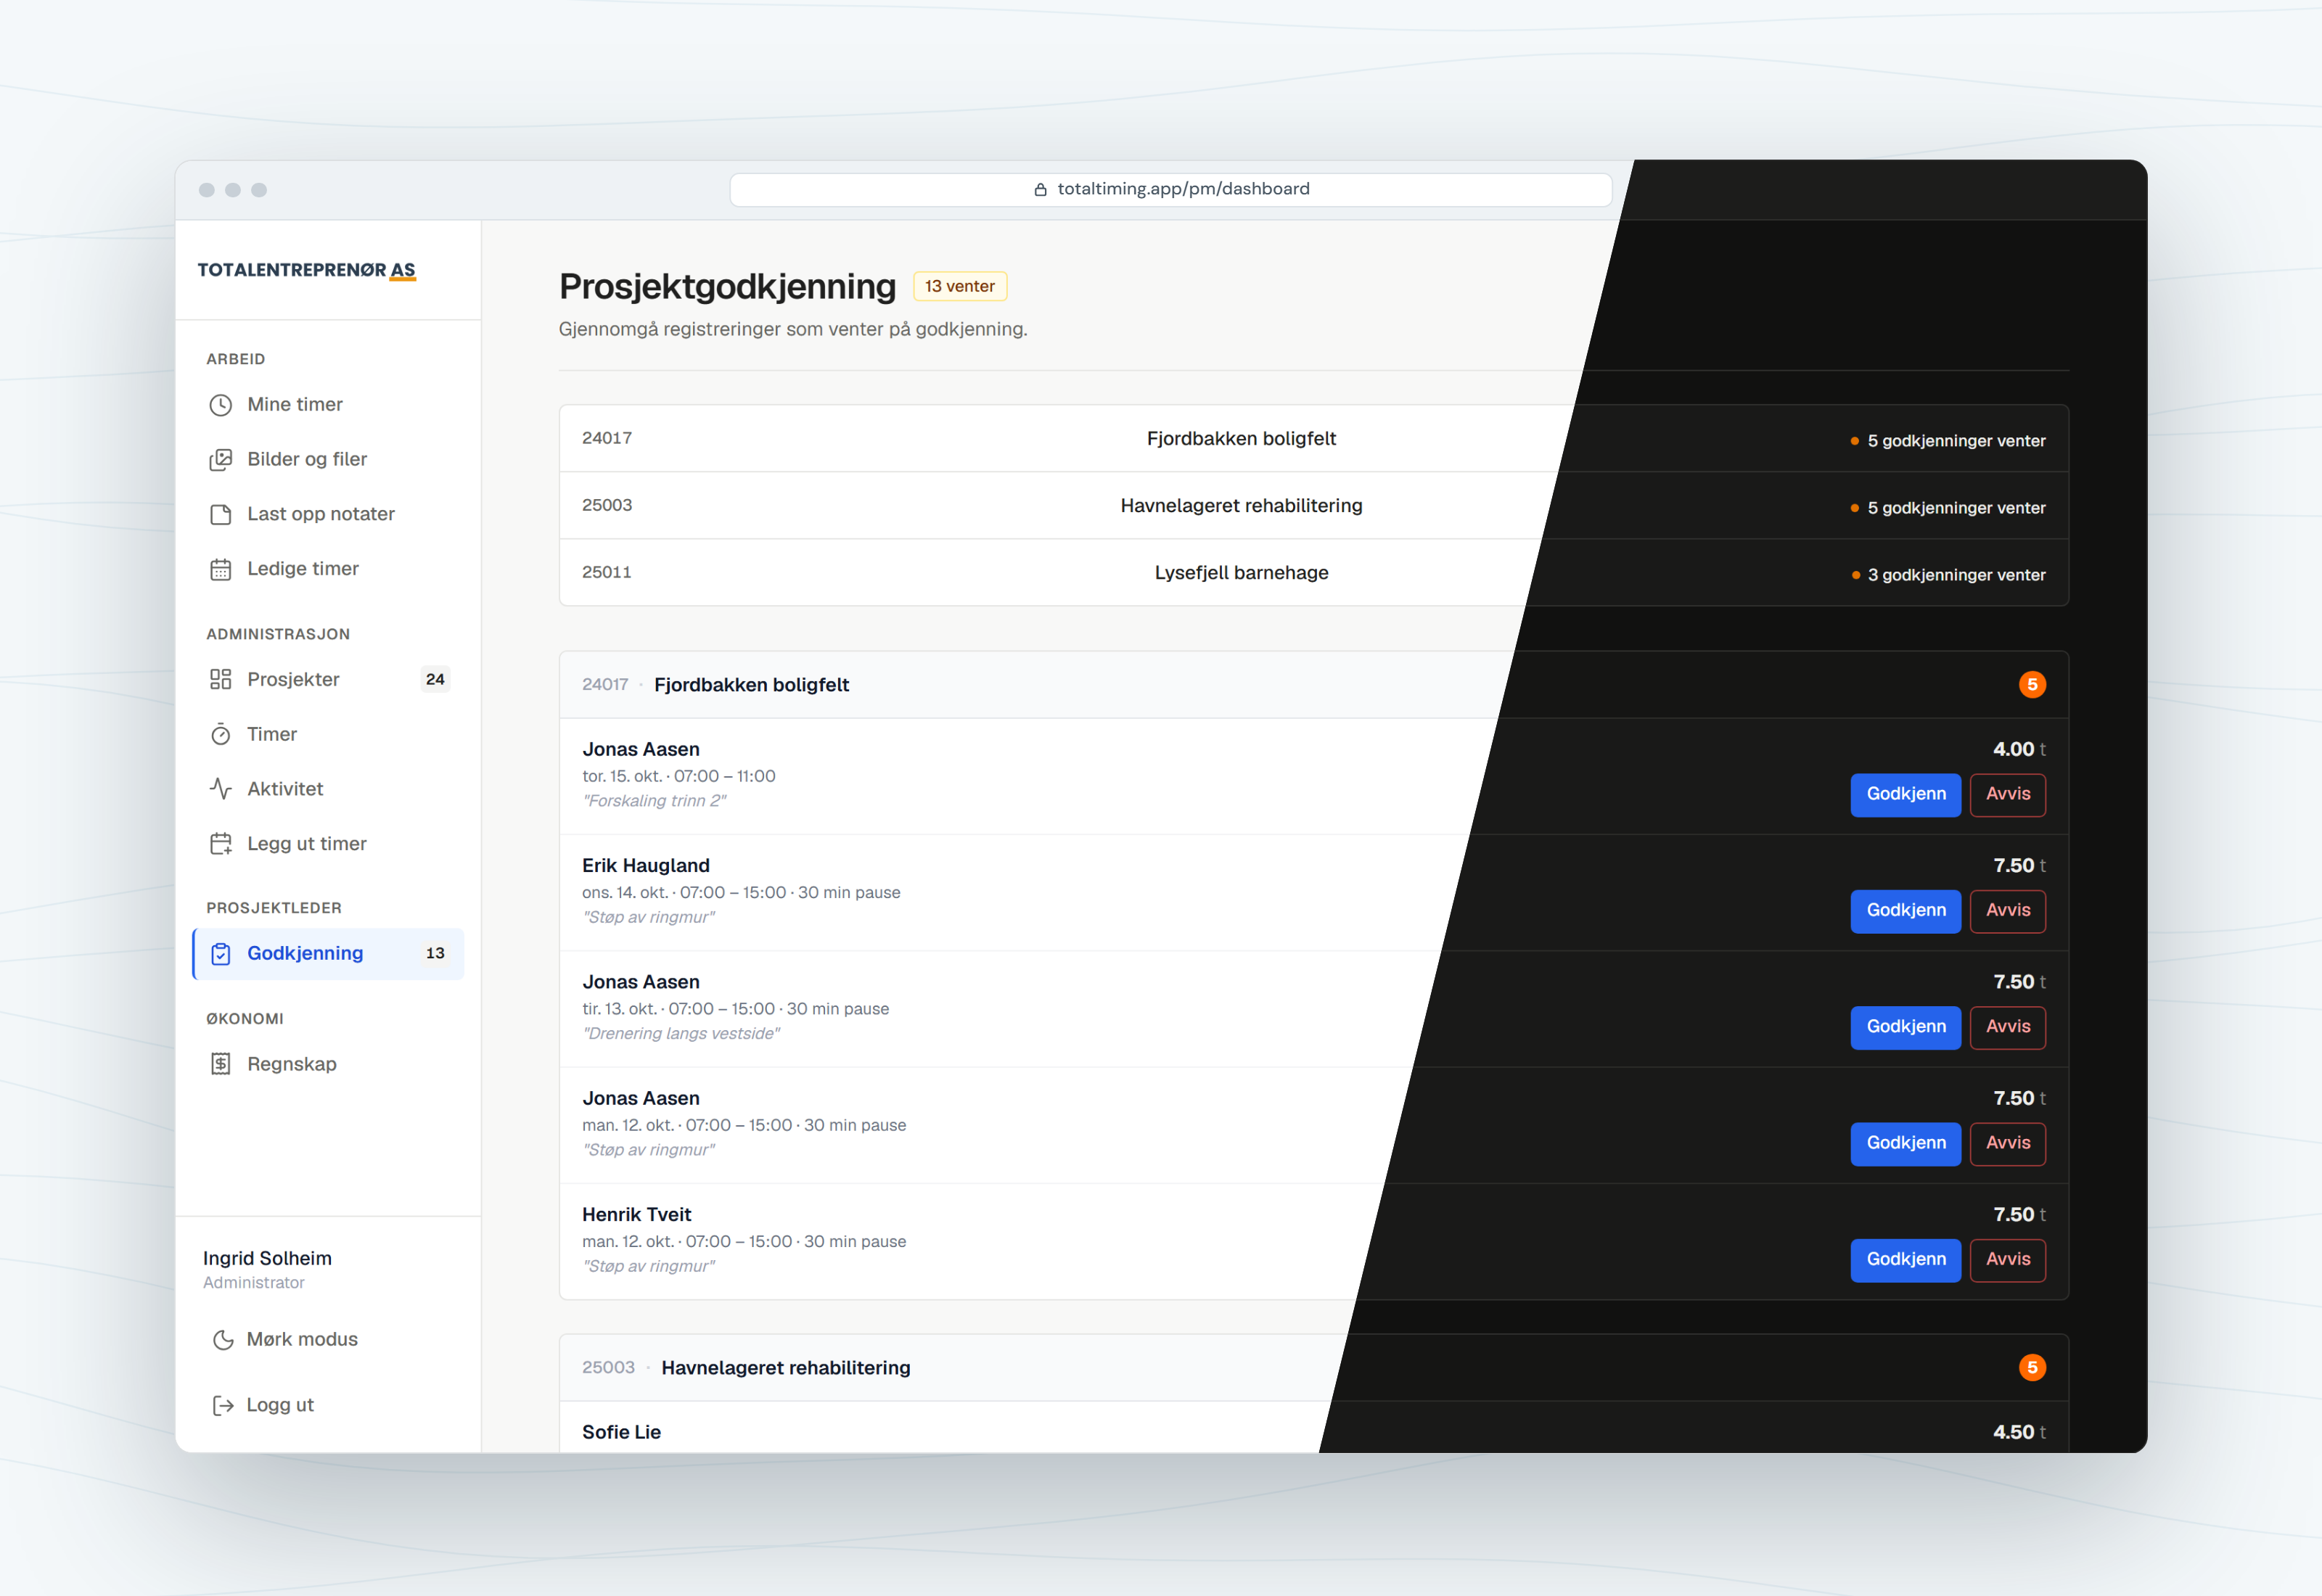Viewport: 2322px width, 1596px height.
Task: Click the note icon beside Last opp notater
Action: [220, 514]
